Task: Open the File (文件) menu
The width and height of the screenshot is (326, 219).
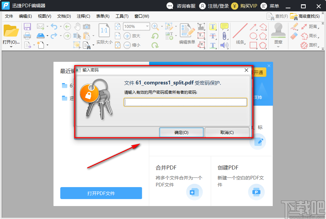Action: [9, 16]
